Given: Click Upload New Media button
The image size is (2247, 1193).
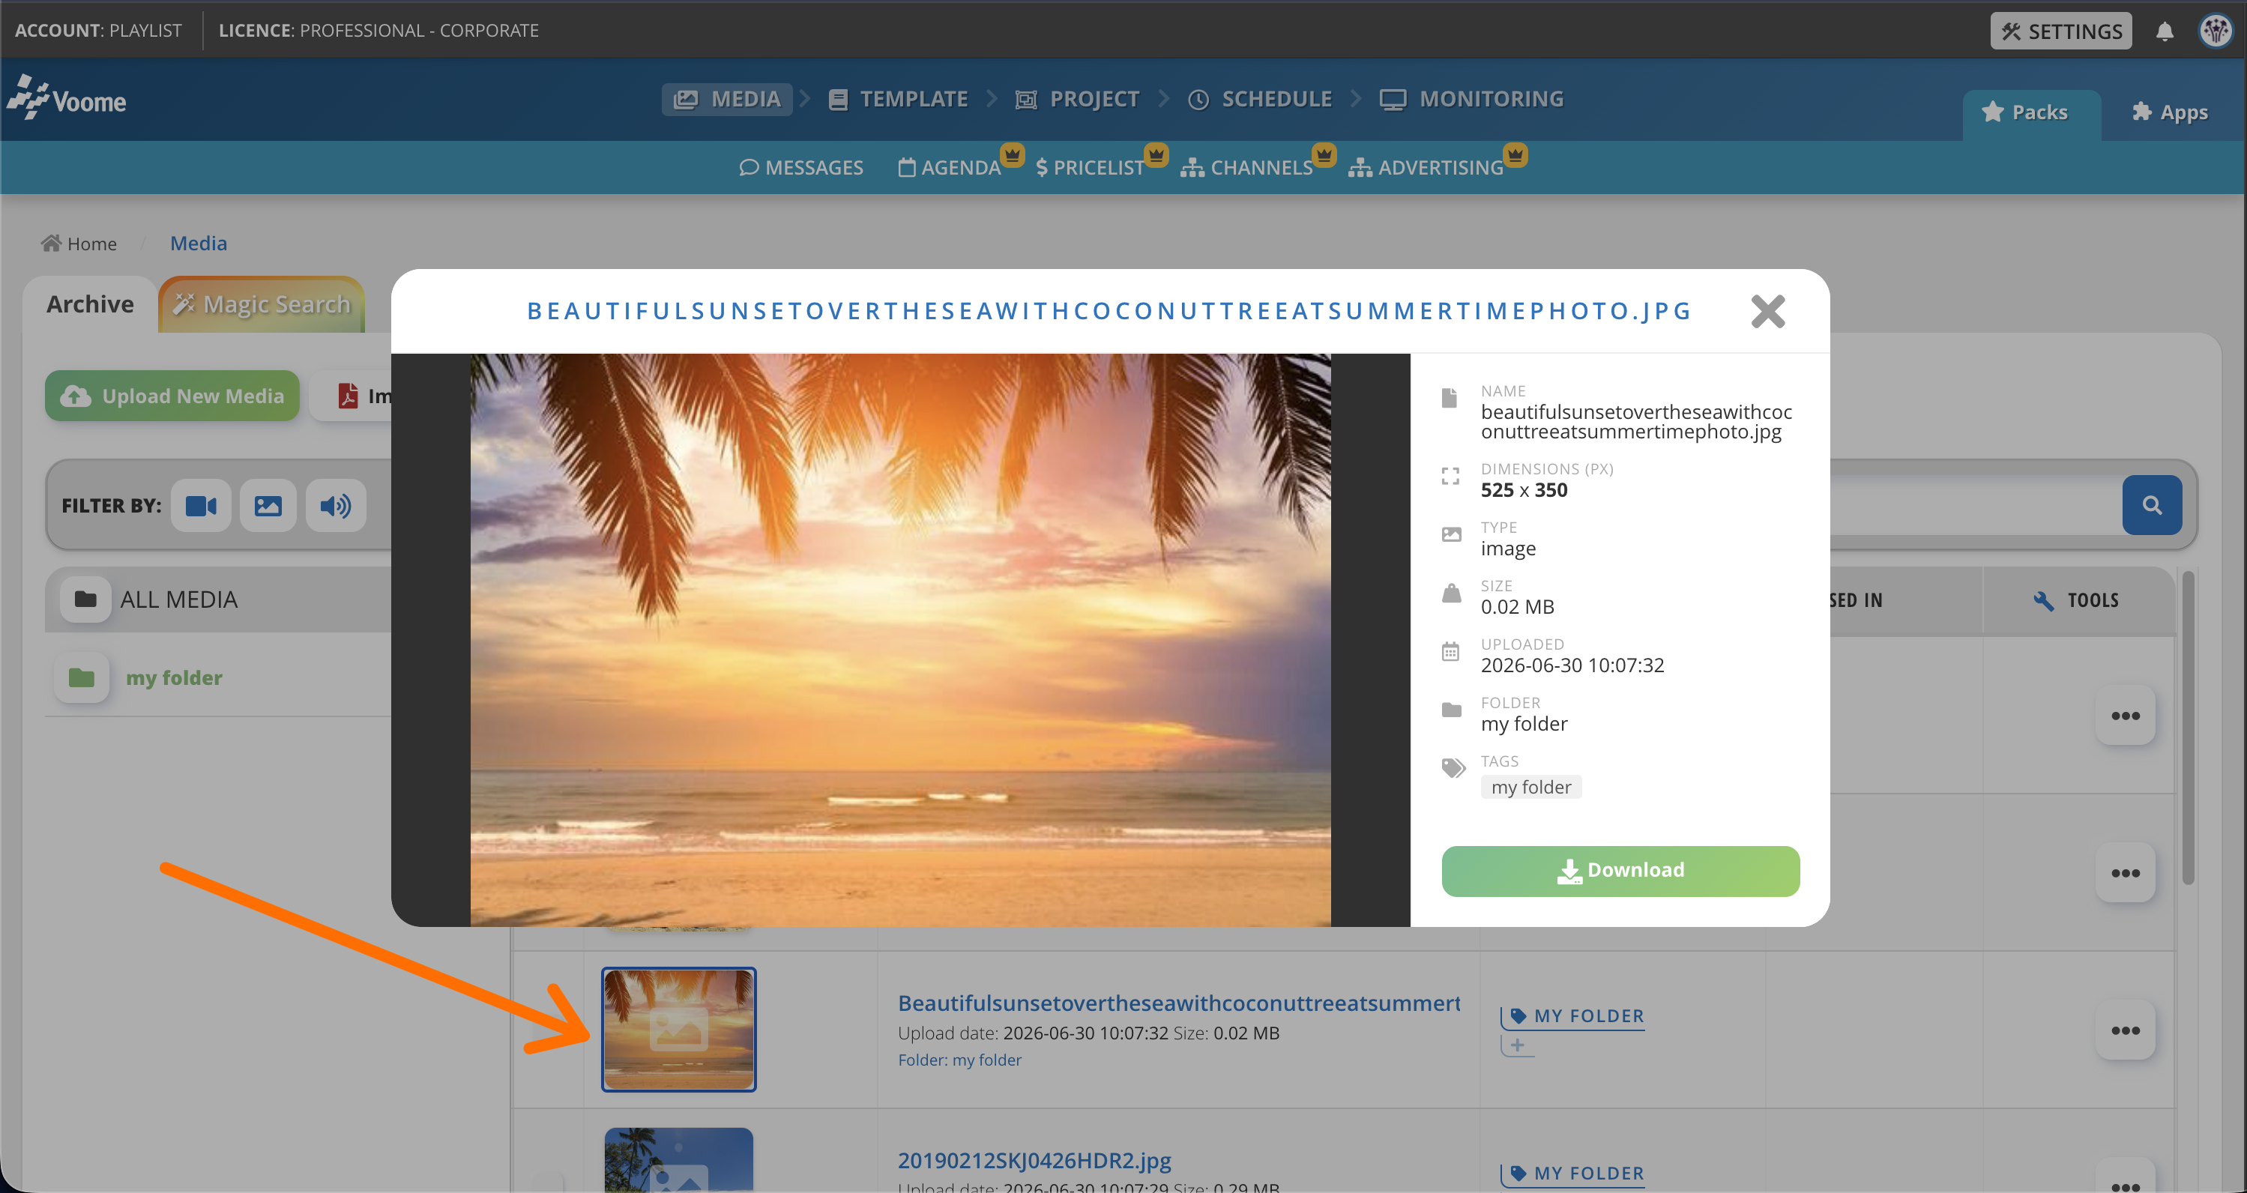Looking at the screenshot, I should coord(172,396).
